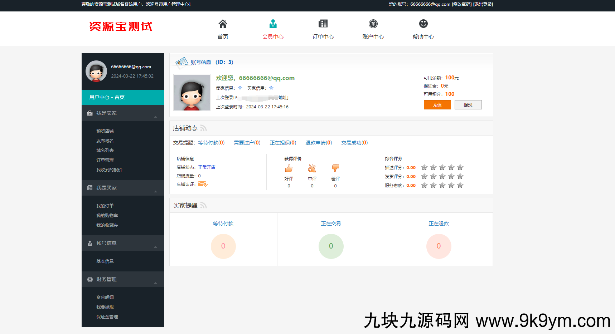Click the 正常开店 shop status link
The height and width of the screenshot is (334, 615).
(x=207, y=167)
